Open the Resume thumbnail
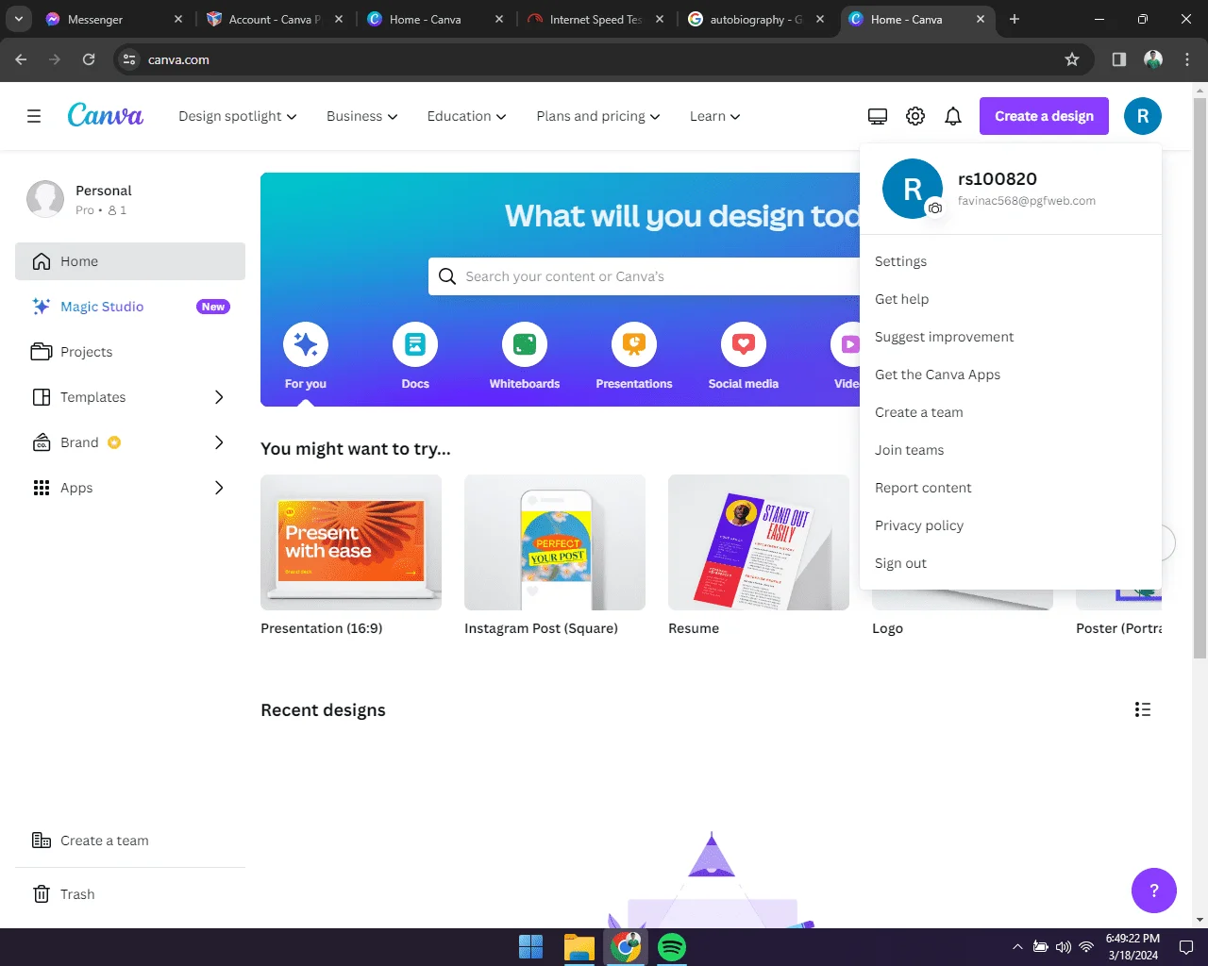This screenshot has width=1208, height=966. [x=759, y=542]
